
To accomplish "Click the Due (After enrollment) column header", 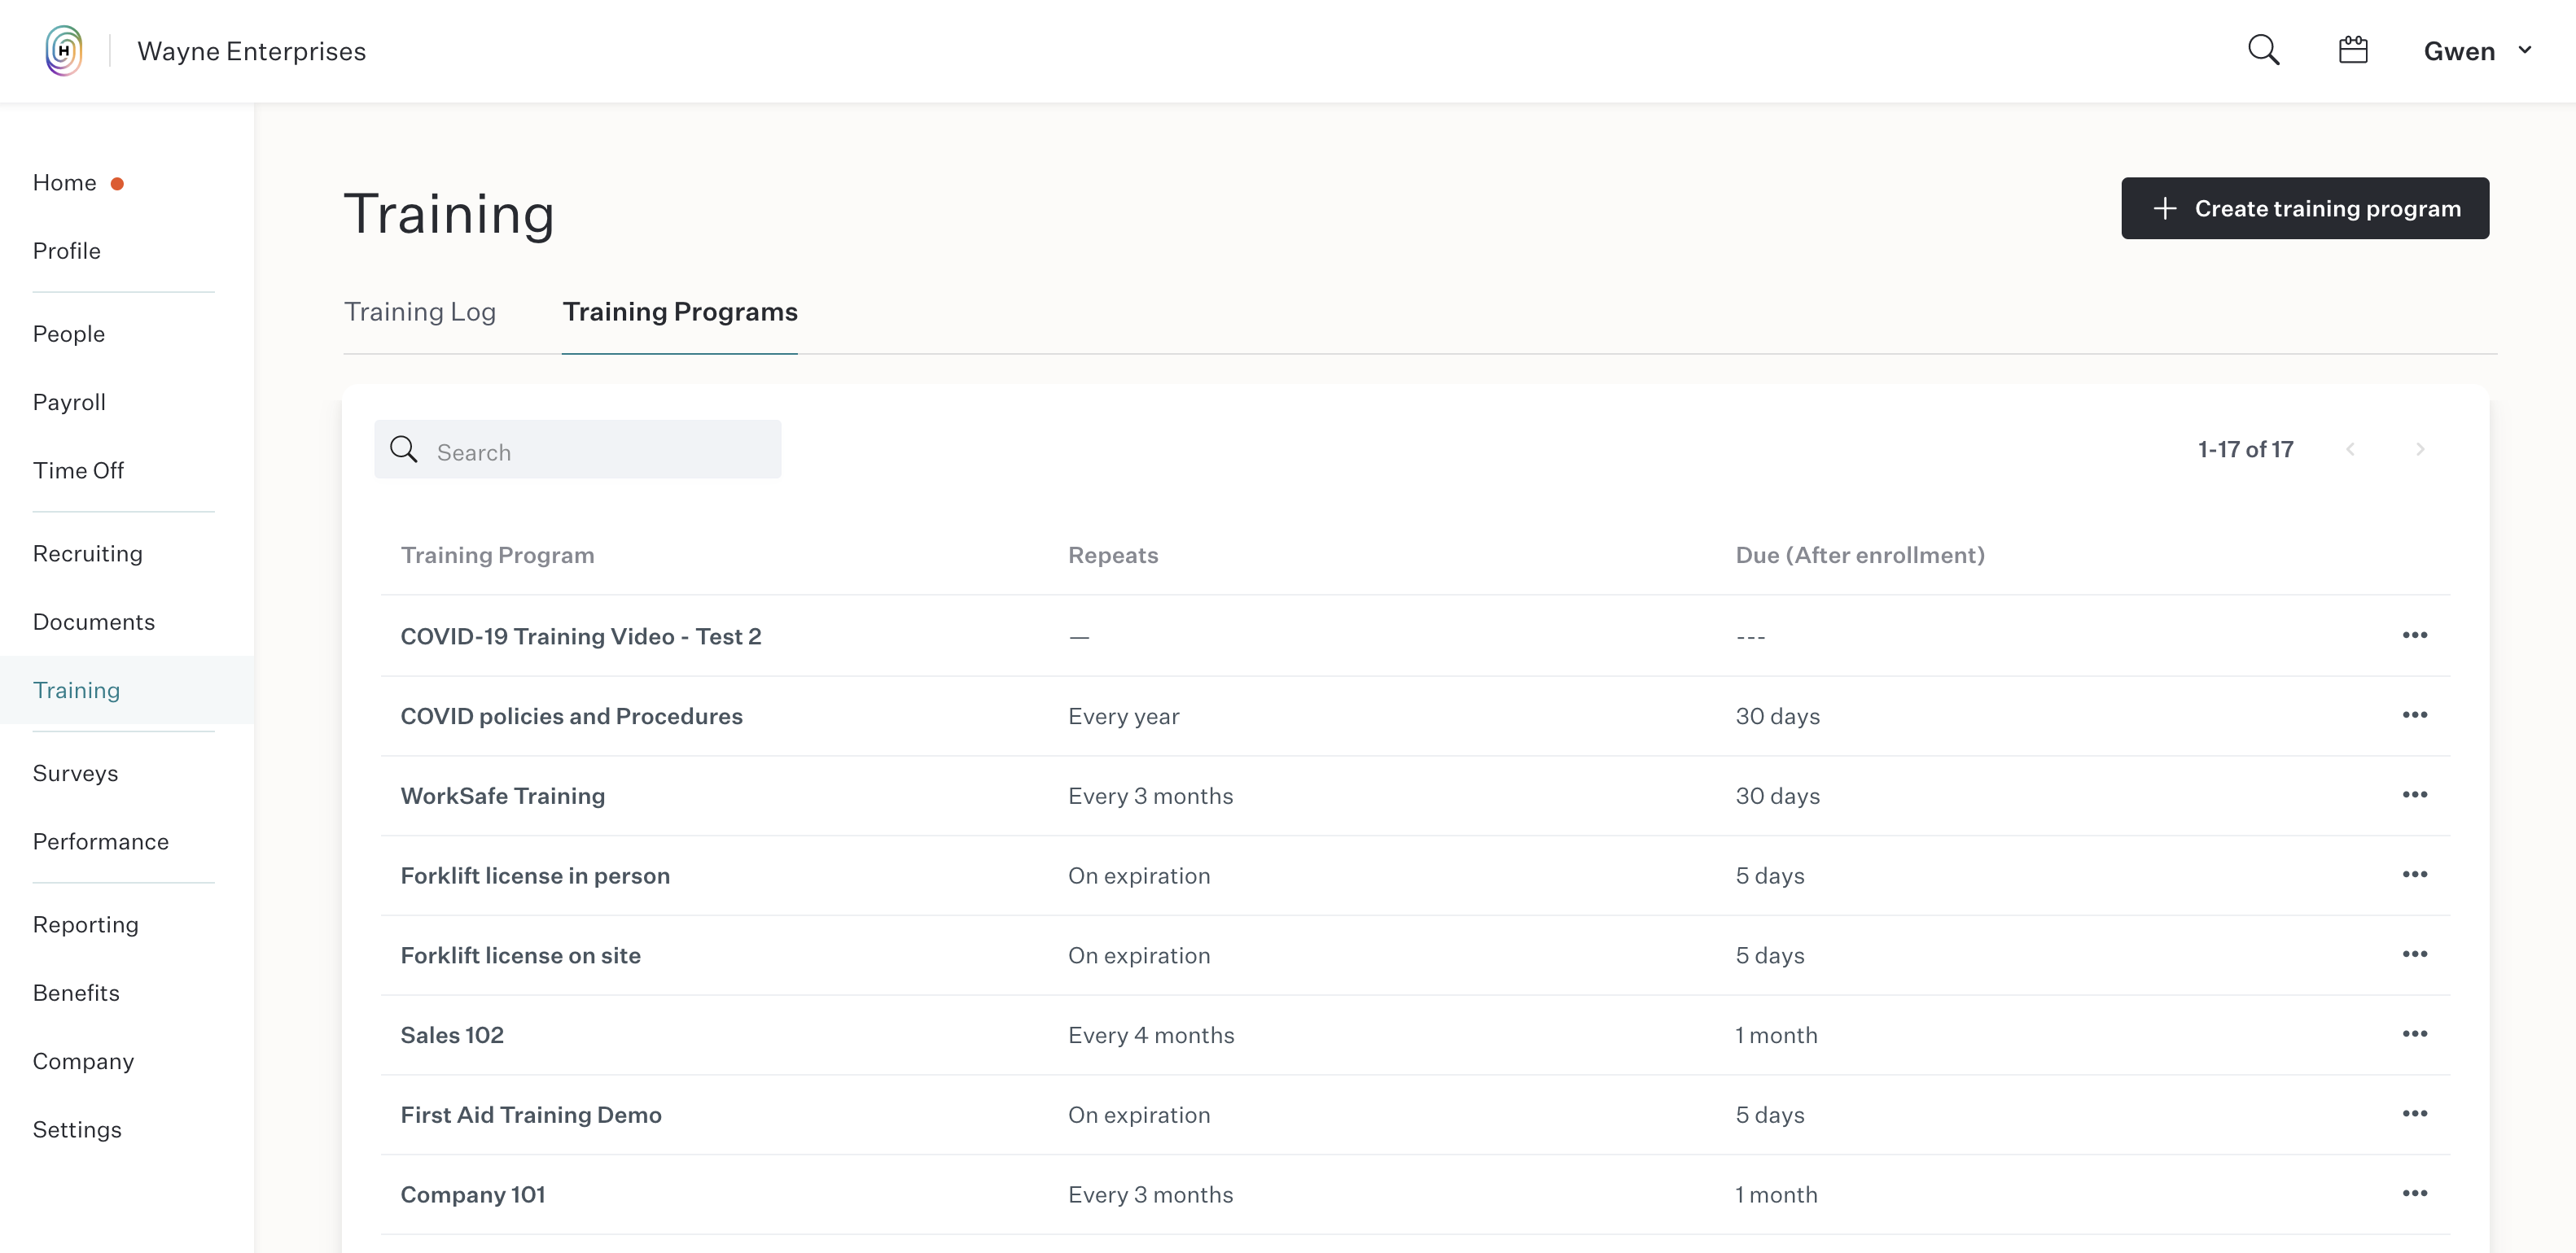I will pos(1860,555).
